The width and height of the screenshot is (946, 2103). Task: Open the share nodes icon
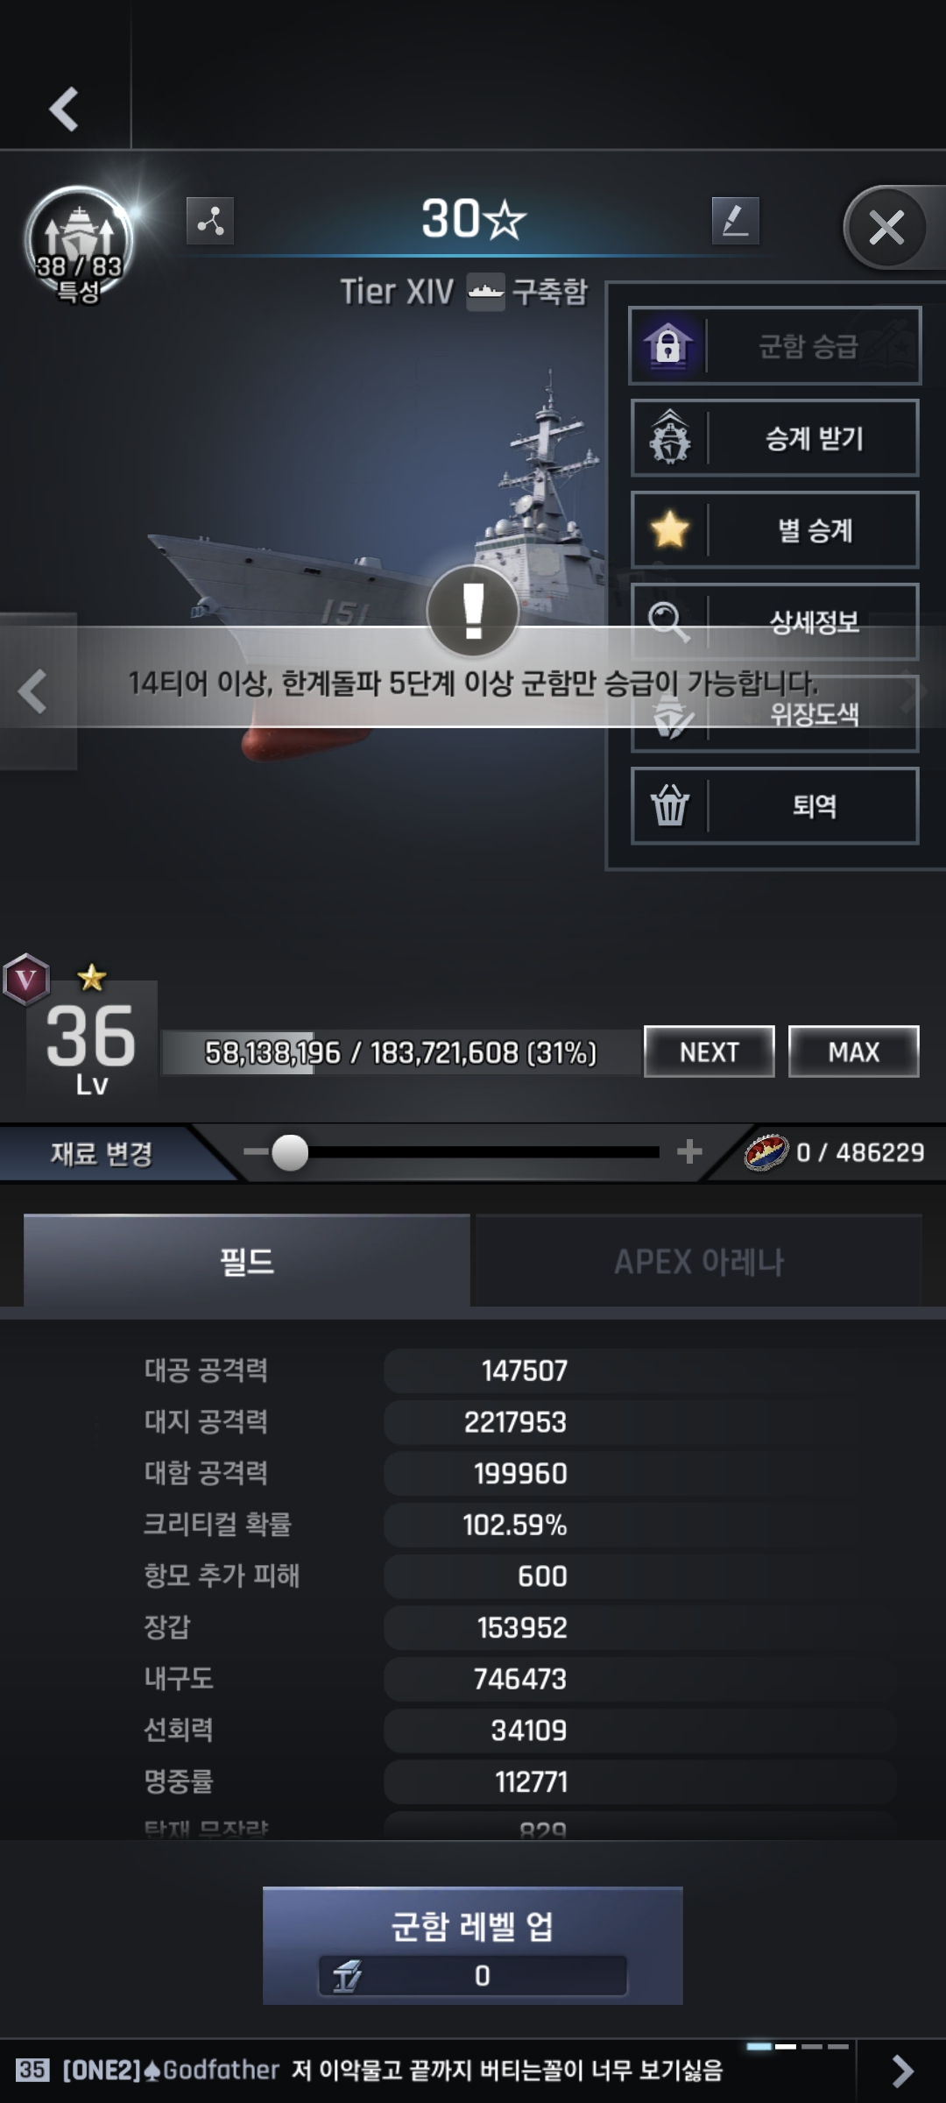(210, 220)
